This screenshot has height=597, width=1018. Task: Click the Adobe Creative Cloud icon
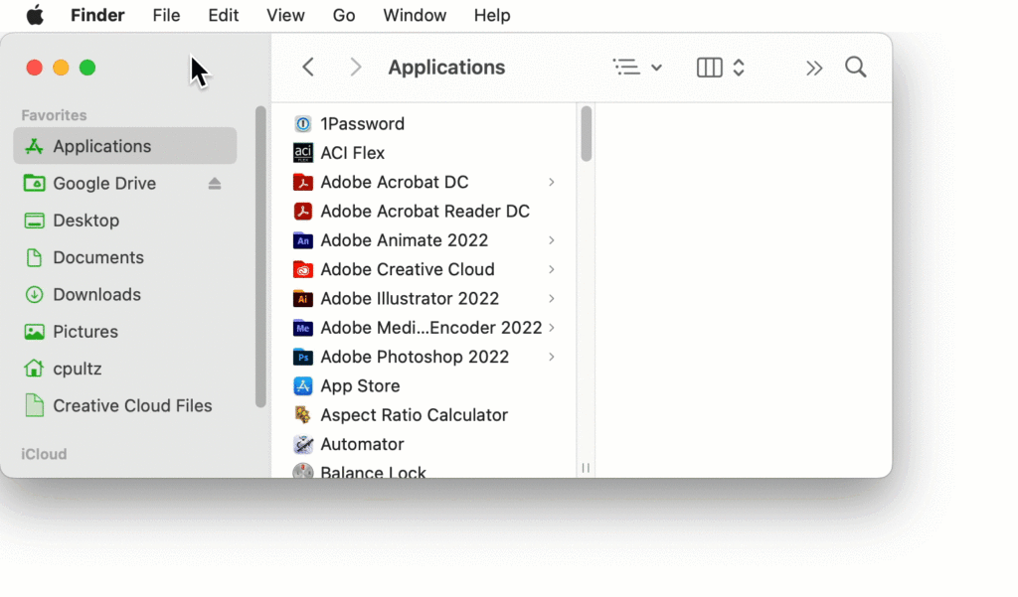(x=303, y=269)
